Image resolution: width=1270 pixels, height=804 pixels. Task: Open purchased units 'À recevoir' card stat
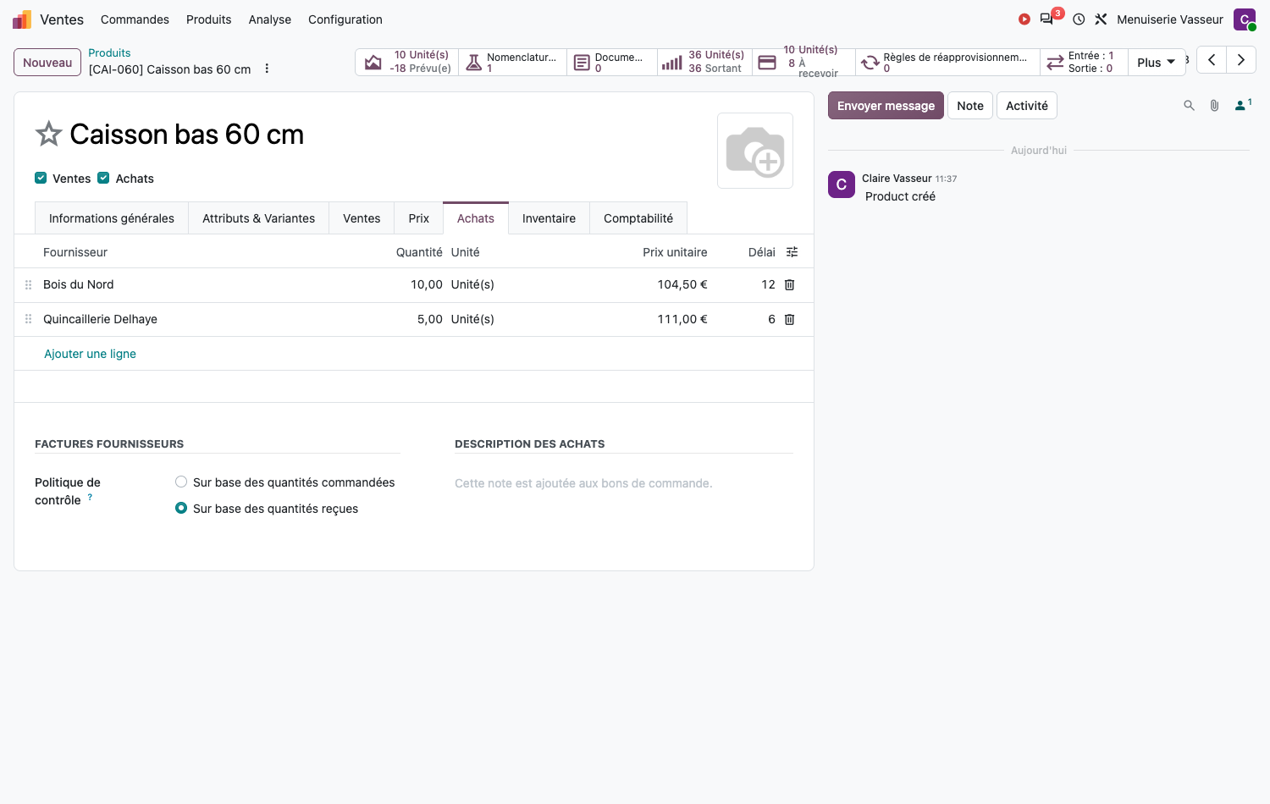click(x=803, y=62)
